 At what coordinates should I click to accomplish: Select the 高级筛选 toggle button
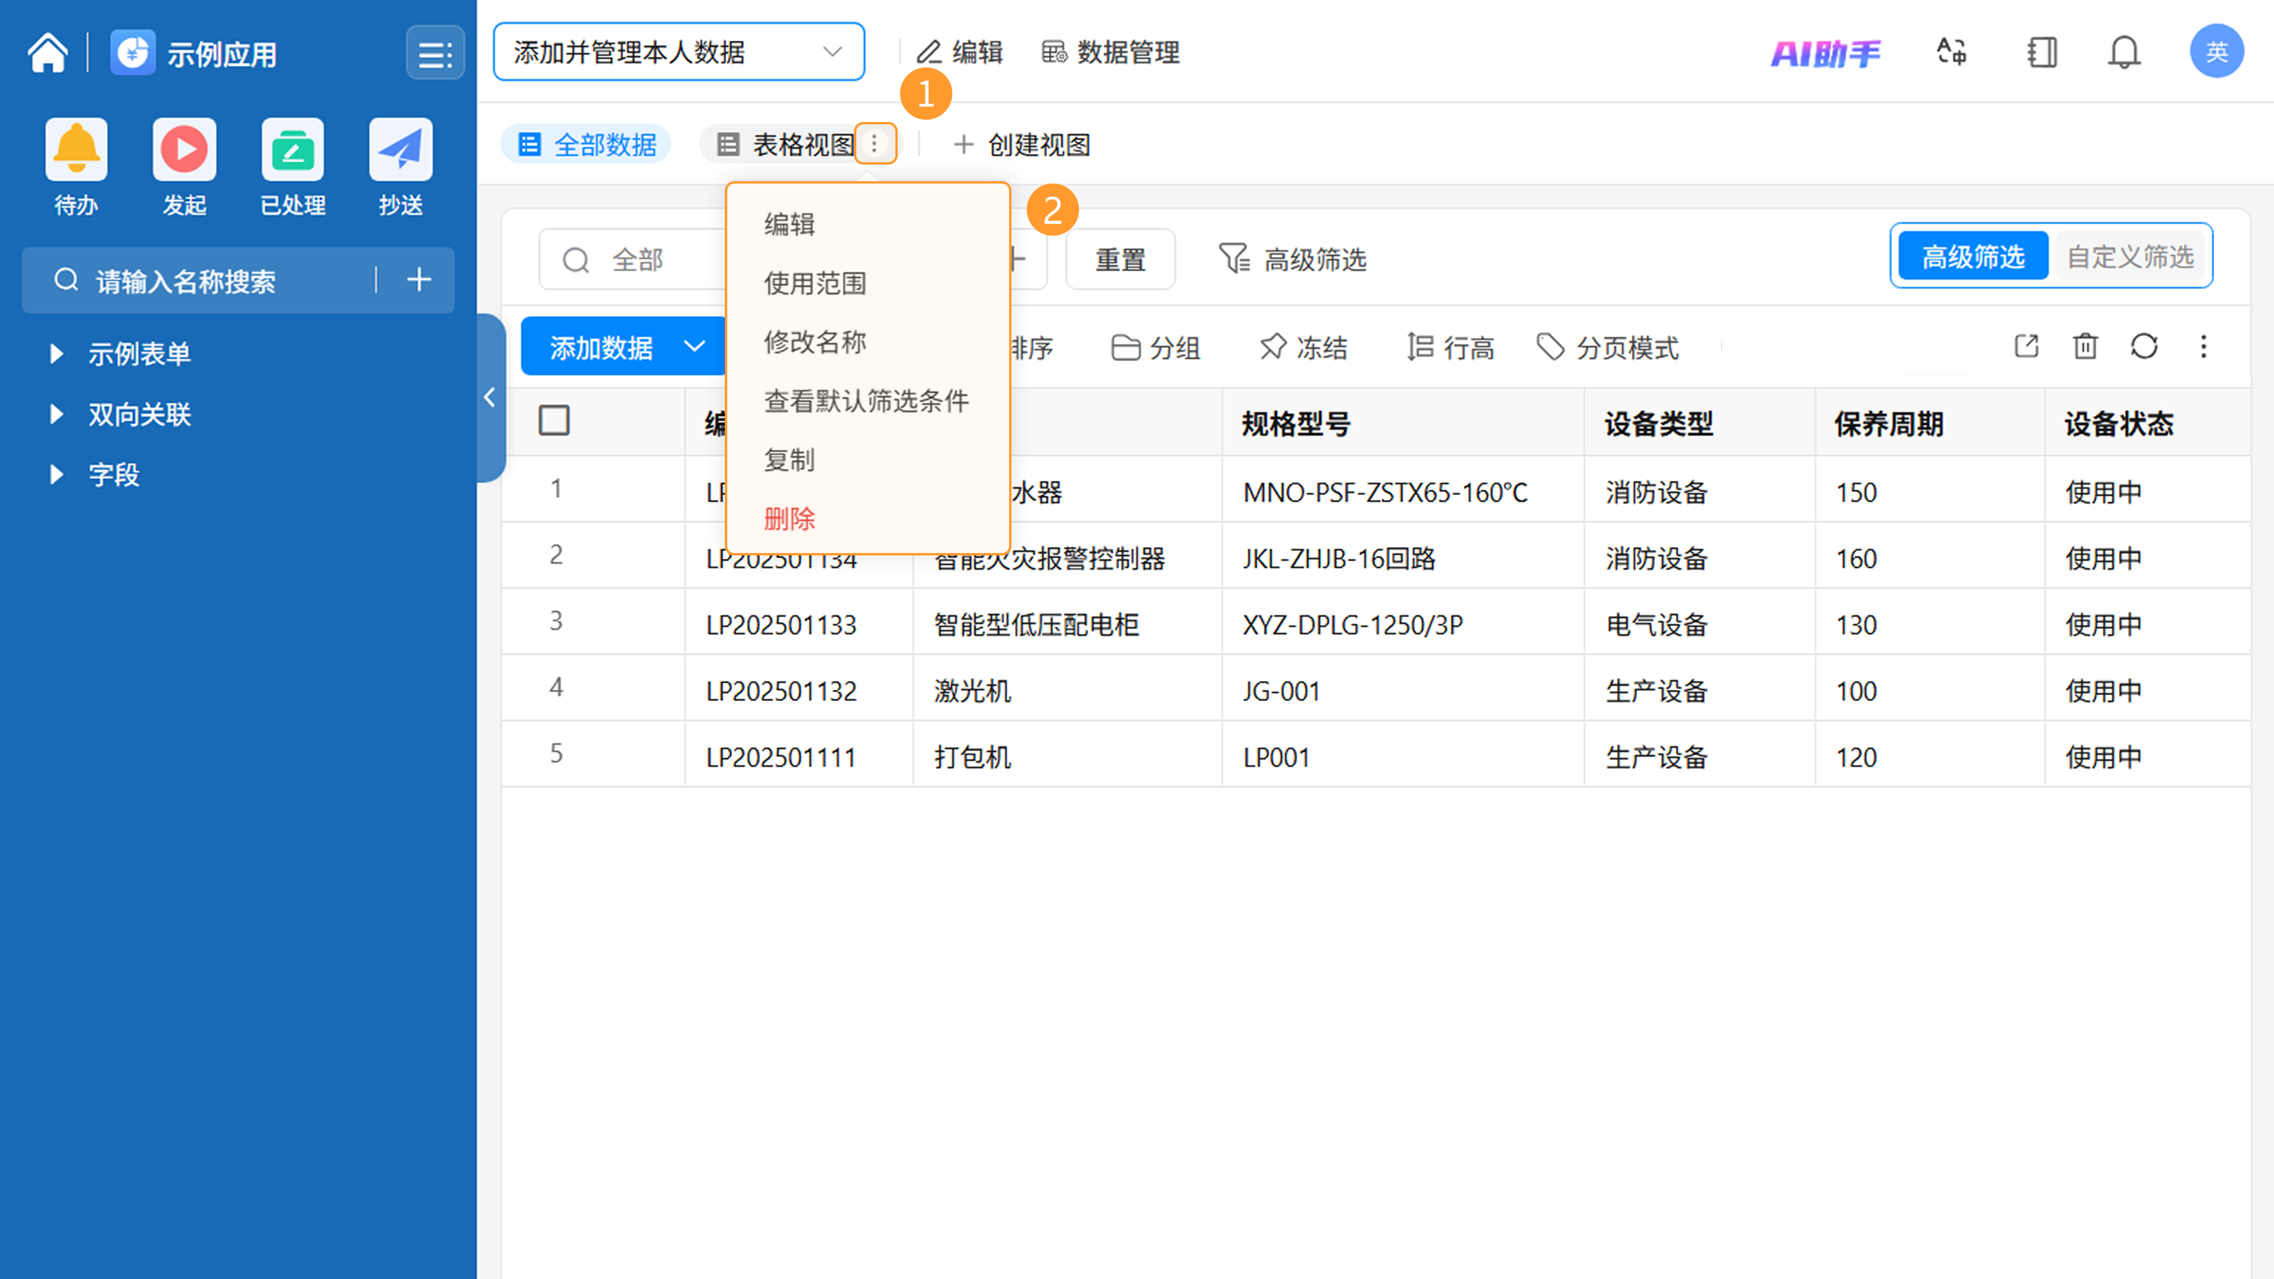(x=1973, y=257)
